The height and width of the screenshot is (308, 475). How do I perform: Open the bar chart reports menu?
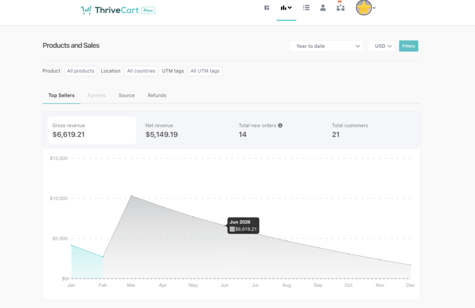point(286,8)
